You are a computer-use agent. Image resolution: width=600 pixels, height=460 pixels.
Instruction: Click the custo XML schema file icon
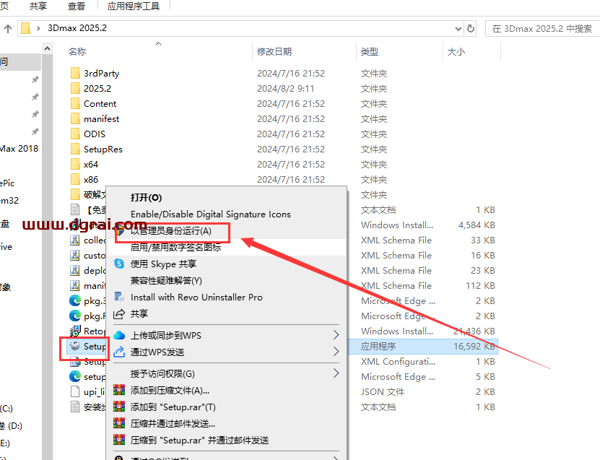[74, 255]
